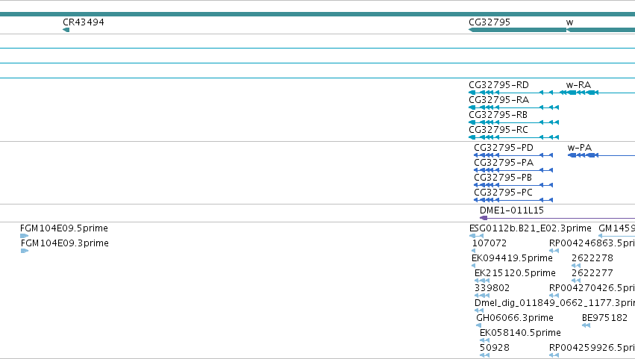
Task: Click the 50928 EST label
Action: [x=494, y=349]
